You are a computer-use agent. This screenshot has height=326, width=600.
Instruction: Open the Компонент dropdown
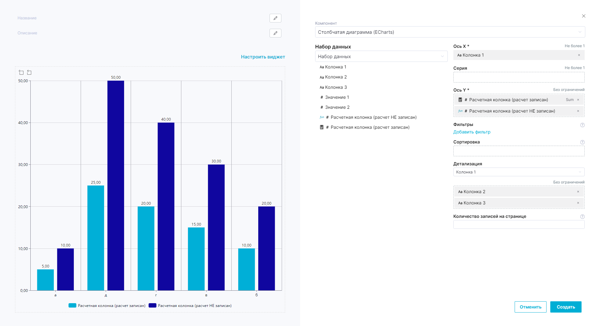[x=450, y=32]
